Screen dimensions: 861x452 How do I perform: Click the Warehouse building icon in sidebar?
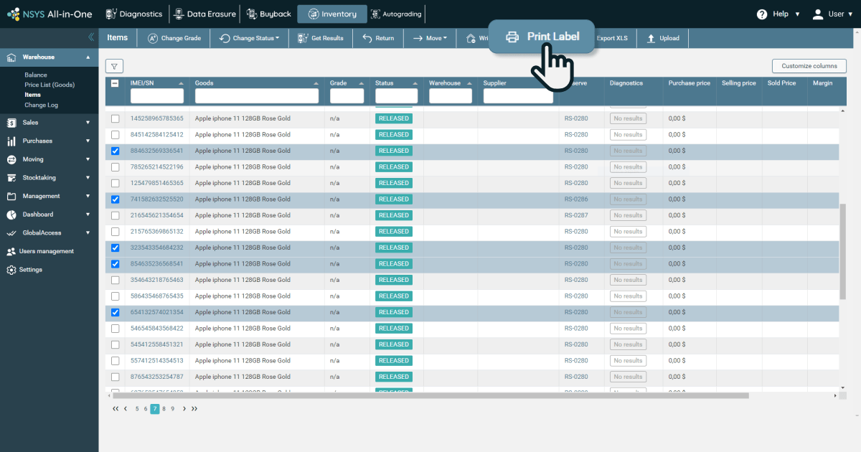pos(11,57)
